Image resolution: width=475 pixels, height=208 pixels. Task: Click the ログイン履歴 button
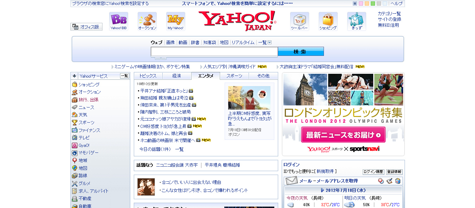(x=373, y=172)
